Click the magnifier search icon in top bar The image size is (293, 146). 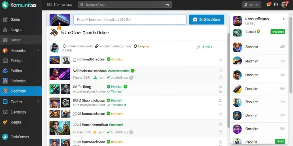82,5
